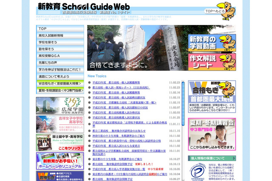Image resolution: width=272 pixels, height=181 pixels.
Task: Click the date 11.01.25 in the topics list
Action: pos(175,118)
